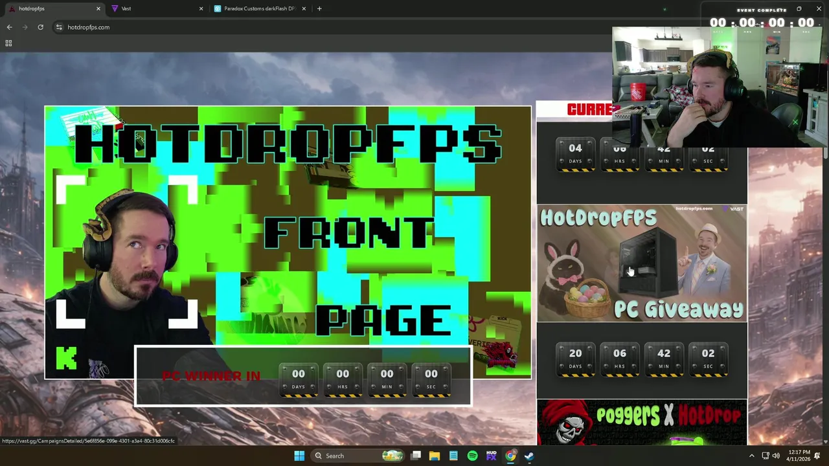Viewport: 829px width, 466px height.
Task: Open the HotDropFPS PC Giveaway image
Action: (642, 263)
